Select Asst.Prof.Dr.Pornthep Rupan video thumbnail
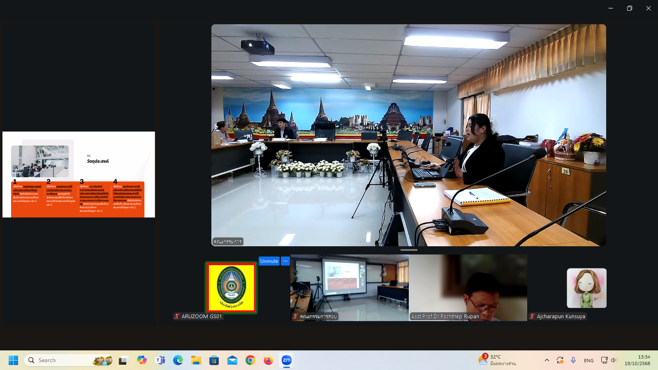The height and width of the screenshot is (370, 658). pyautogui.click(x=468, y=288)
